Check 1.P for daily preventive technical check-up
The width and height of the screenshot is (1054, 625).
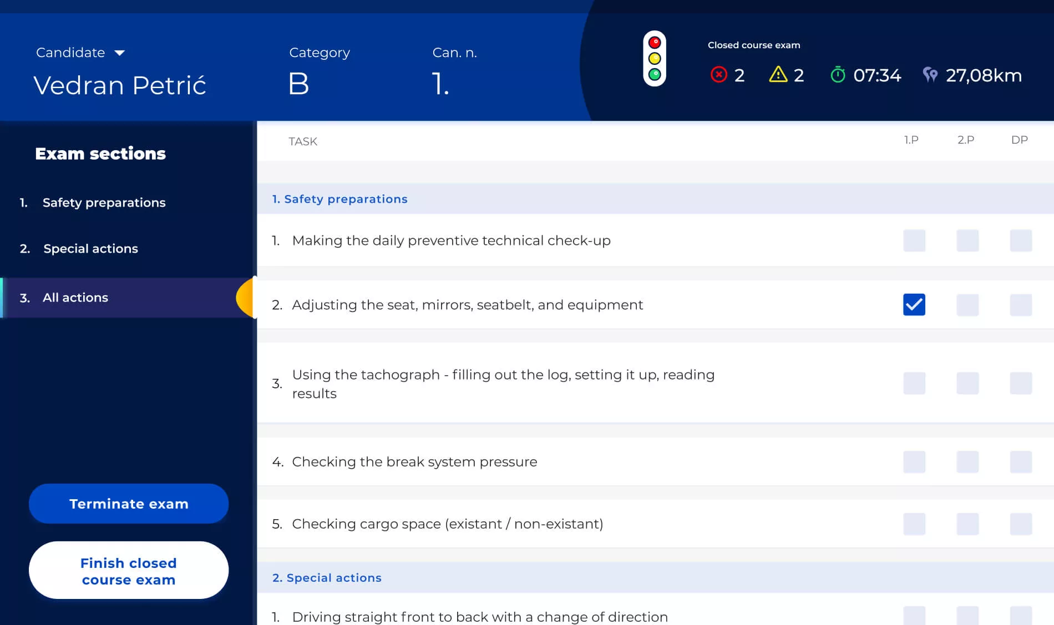coord(914,241)
